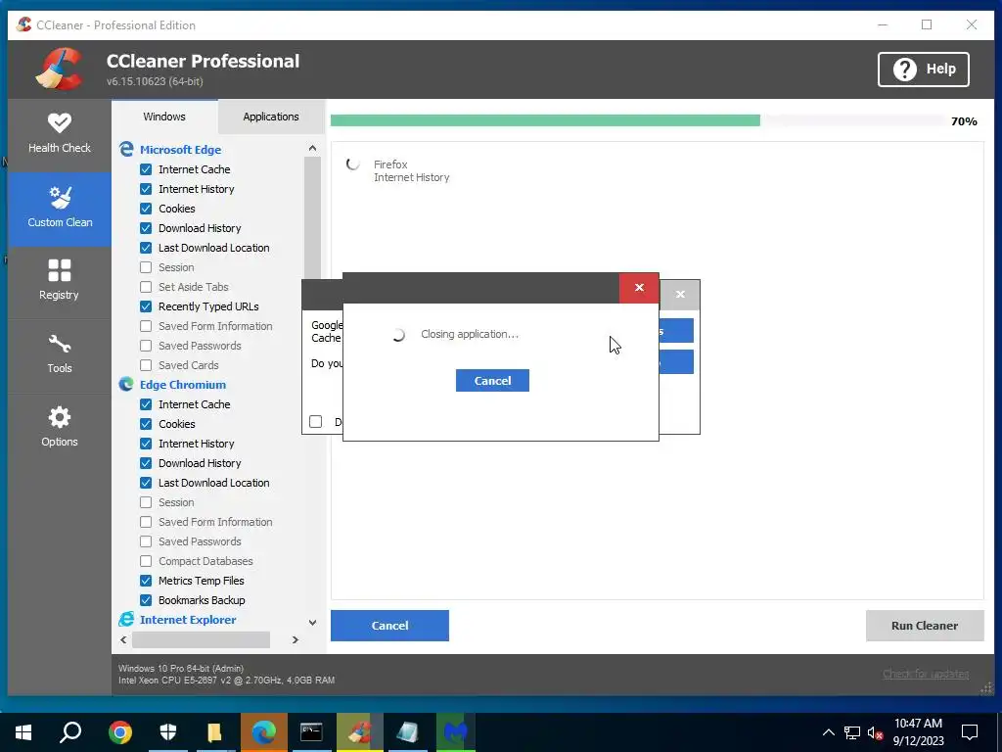
Task: Uncheck Bookmarks Backup
Action: 146,600
